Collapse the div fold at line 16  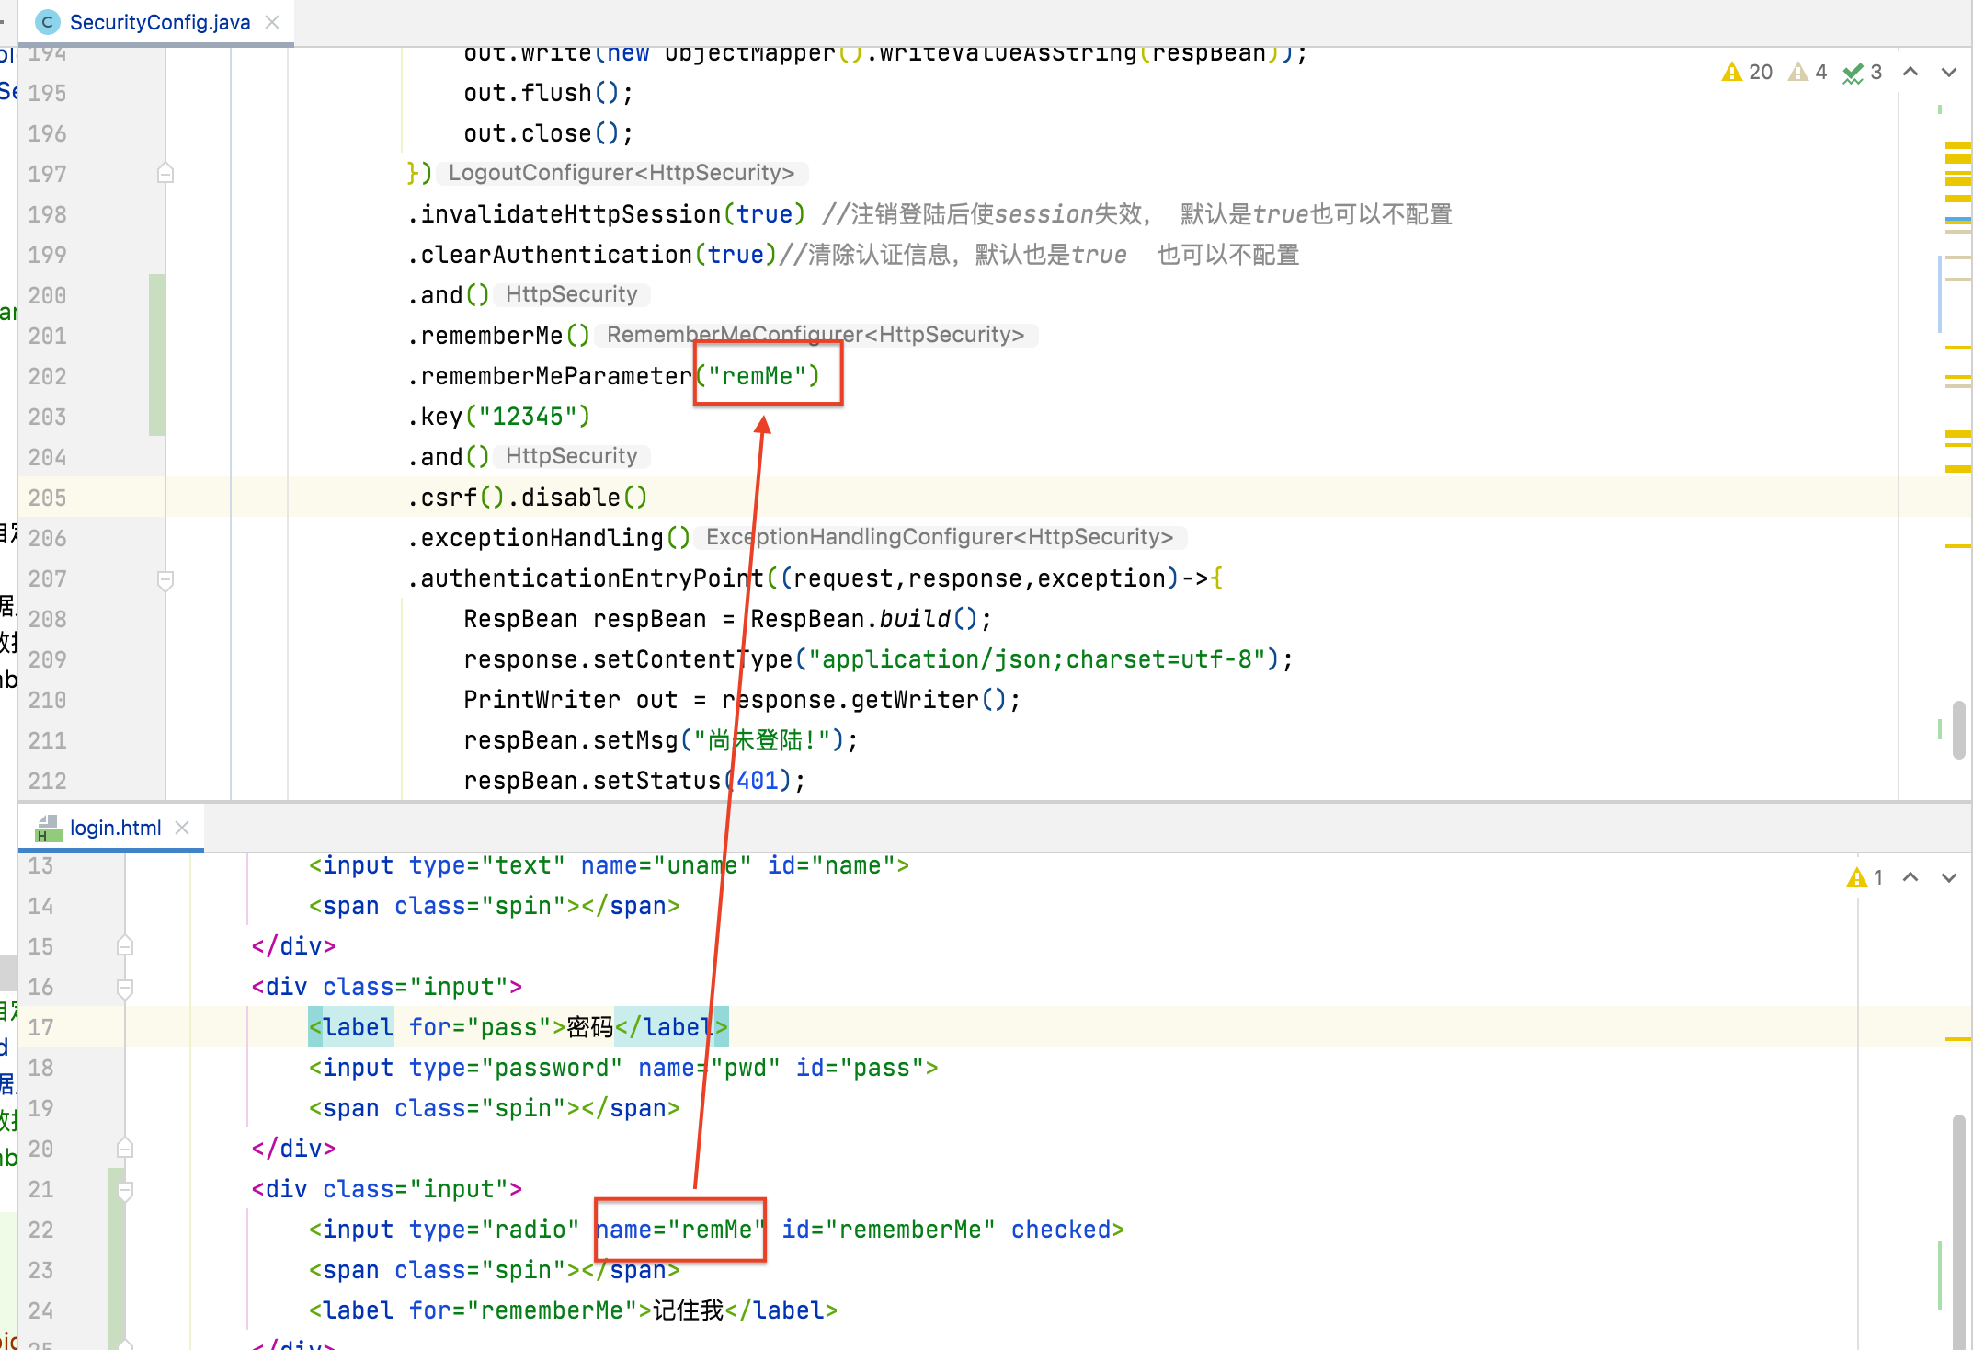[125, 988]
